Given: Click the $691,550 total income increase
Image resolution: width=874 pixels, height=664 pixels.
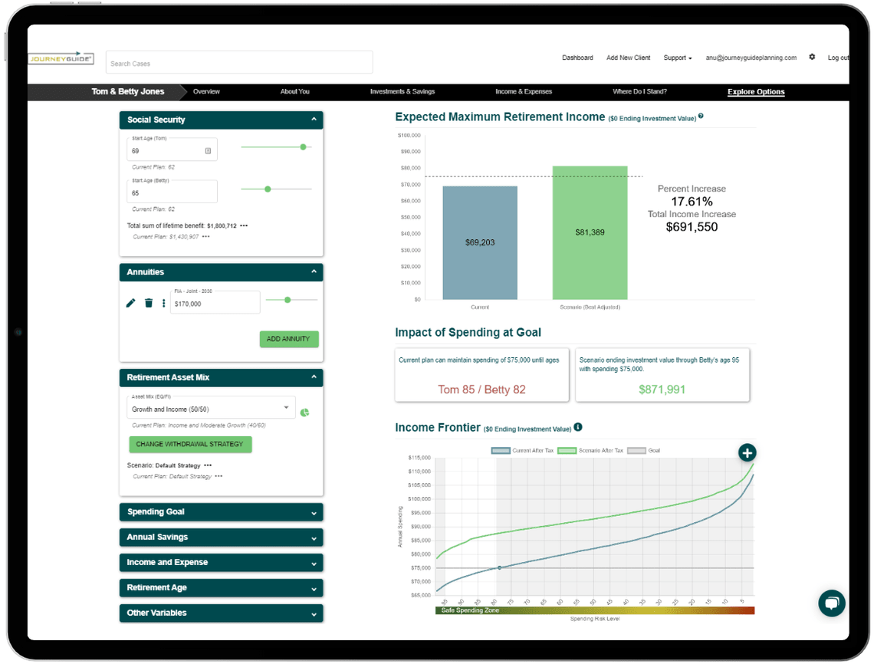Looking at the screenshot, I should [692, 227].
